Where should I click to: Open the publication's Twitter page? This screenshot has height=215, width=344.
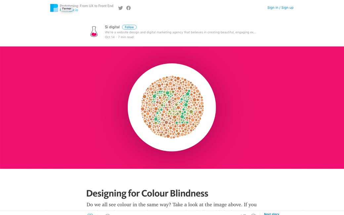[120, 8]
